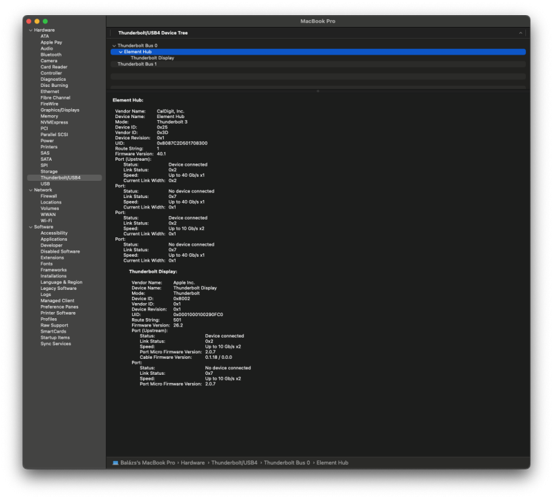Select Thunderbolt Display in device tree
The height and width of the screenshot is (499, 553).
click(152, 58)
